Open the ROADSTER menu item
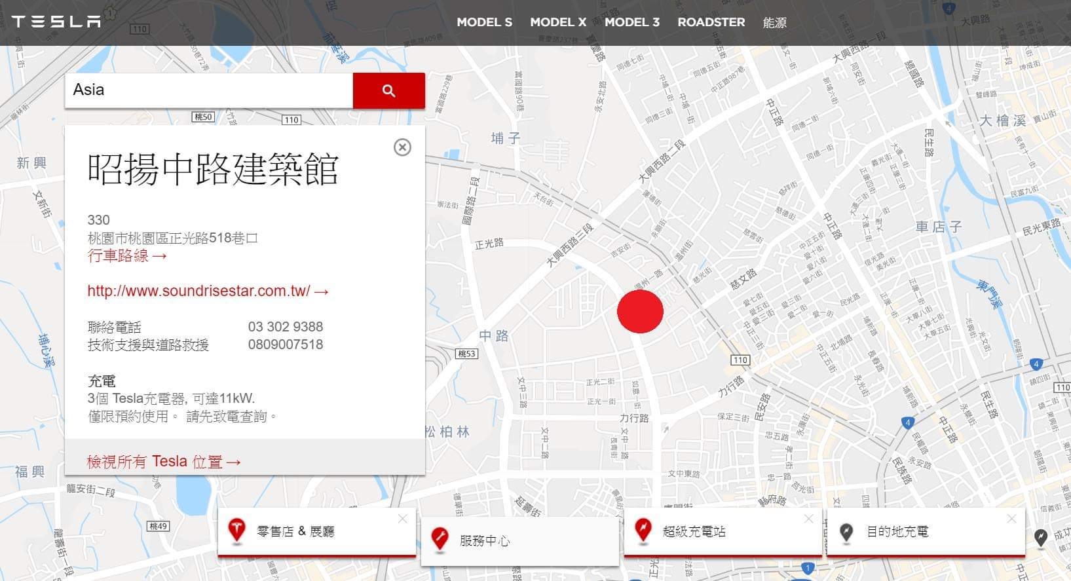Viewport: 1071px width, 581px height. [x=711, y=22]
